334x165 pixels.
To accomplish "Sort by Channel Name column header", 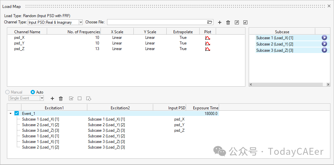I will click(x=27, y=32).
